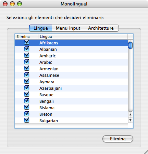Zoom the window with the green button
This screenshot has width=148, height=154.
tap(20, 4)
